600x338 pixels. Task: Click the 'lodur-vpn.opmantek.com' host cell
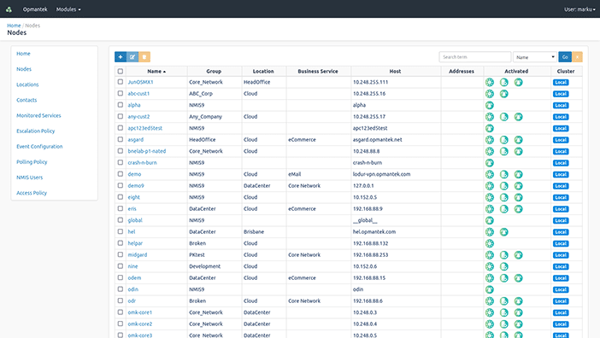pos(381,174)
